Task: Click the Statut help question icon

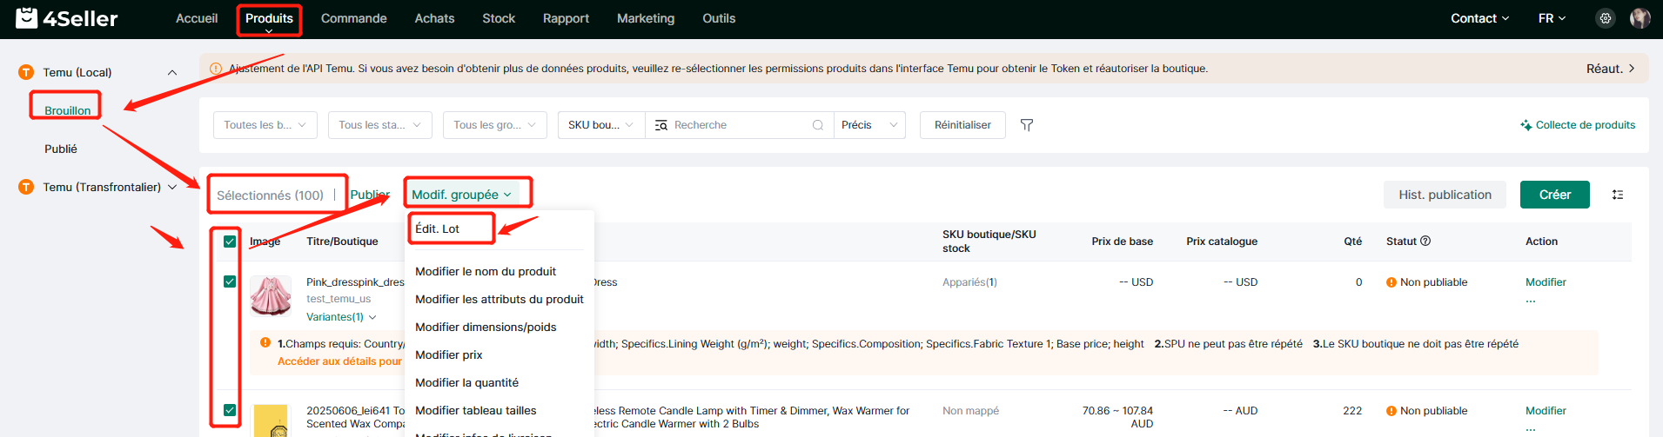Action: point(1425,242)
